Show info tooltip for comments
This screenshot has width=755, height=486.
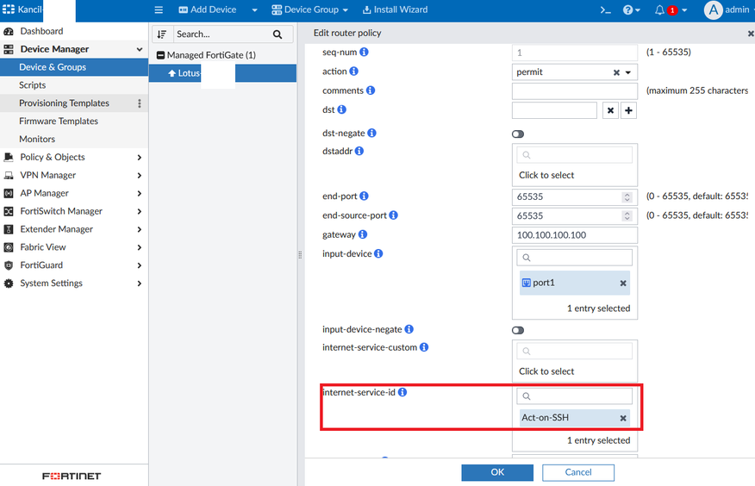tap(371, 90)
